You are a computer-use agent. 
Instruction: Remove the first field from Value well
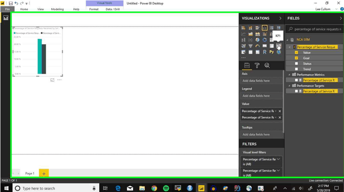click(x=280, y=111)
